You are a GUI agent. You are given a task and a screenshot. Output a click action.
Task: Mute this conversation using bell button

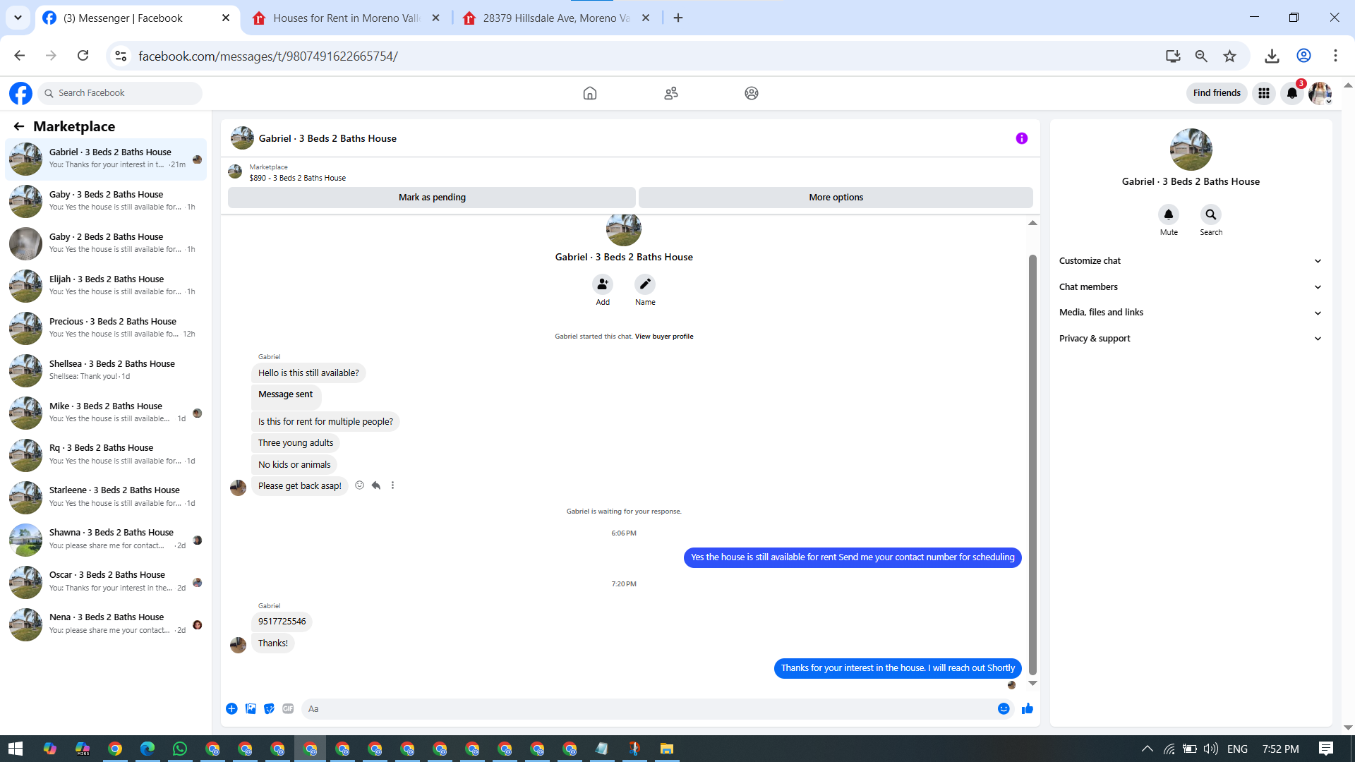point(1168,214)
